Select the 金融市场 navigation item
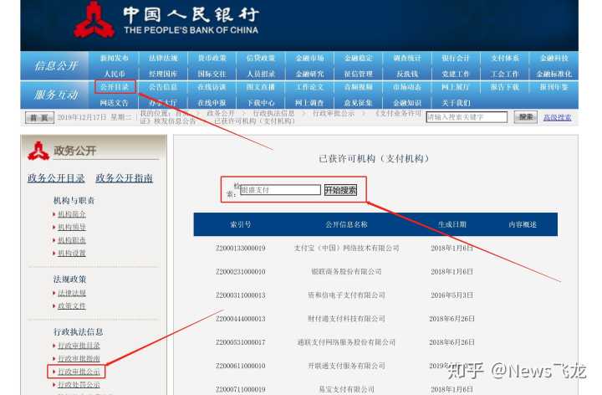 pyautogui.click(x=309, y=58)
